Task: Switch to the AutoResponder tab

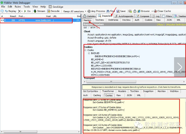Action: point(125,16)
